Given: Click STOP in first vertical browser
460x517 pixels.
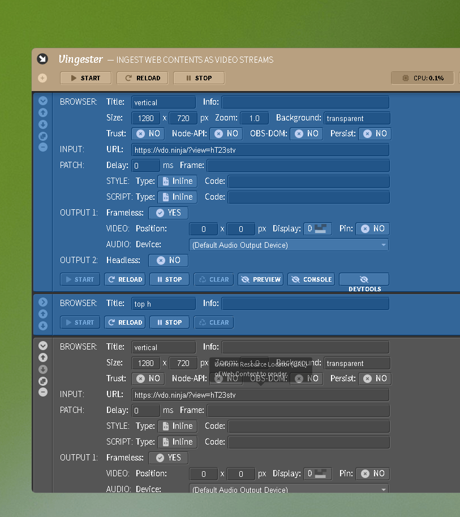Looking at the screenshot, I should coord(170,279).
